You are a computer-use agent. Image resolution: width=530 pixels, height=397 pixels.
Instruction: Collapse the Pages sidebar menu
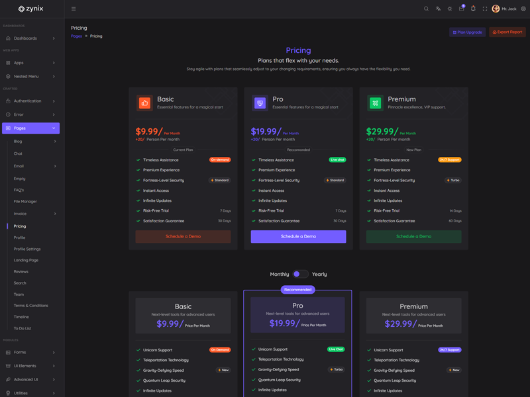31,128
